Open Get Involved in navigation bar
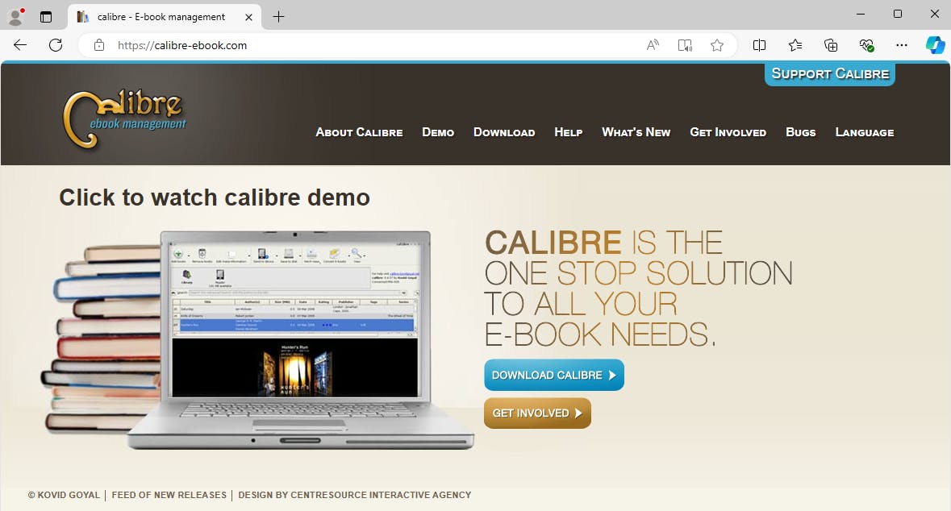951x511 pixels. click(x=728, y=132)
